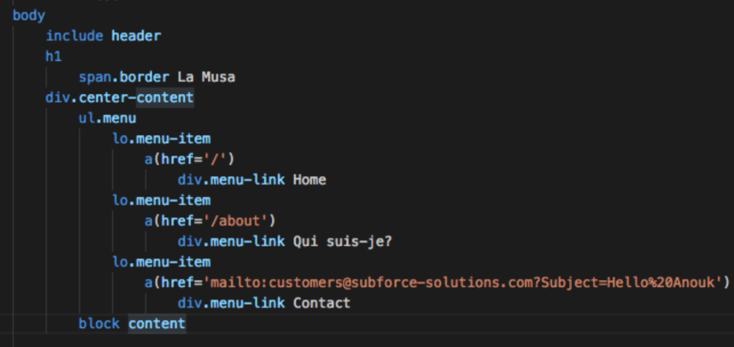The image size is (734, 347).
Task: Click the 'block' keyword on last line
Action: tap(99, 324)
